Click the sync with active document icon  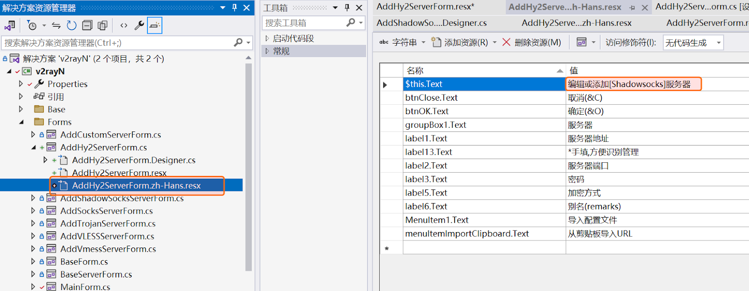56,25
